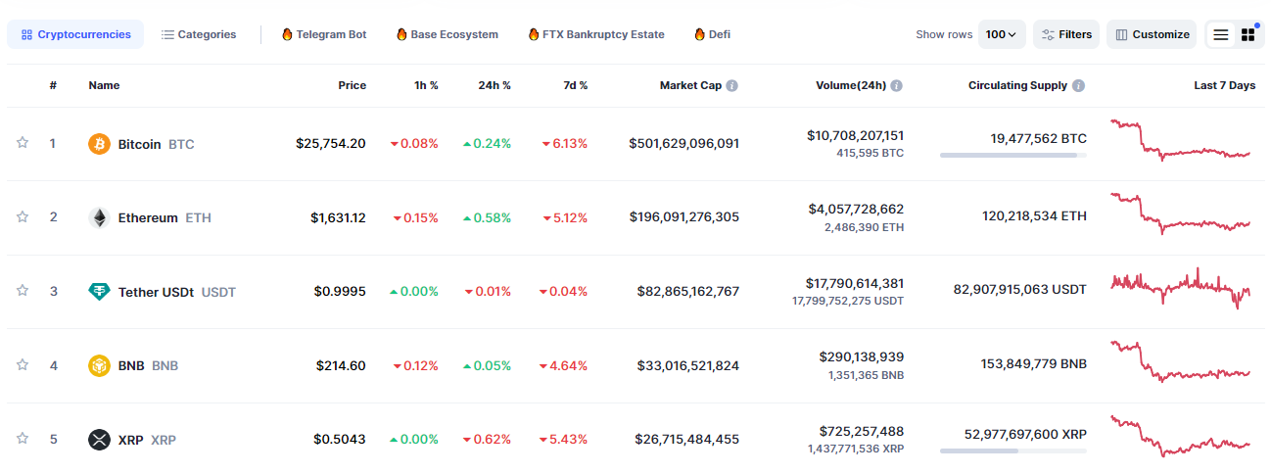
Task: Switch to the list view layout
Action: click(1220, 34)
